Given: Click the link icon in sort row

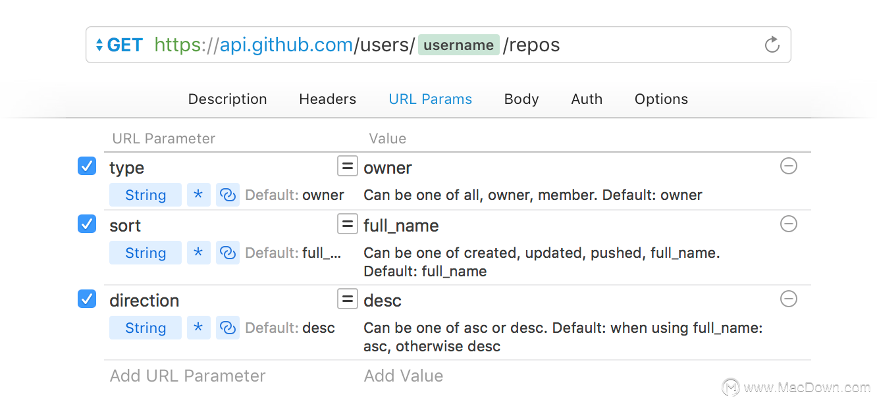Looking at the screenshot, I should click(x=228, y=253).
